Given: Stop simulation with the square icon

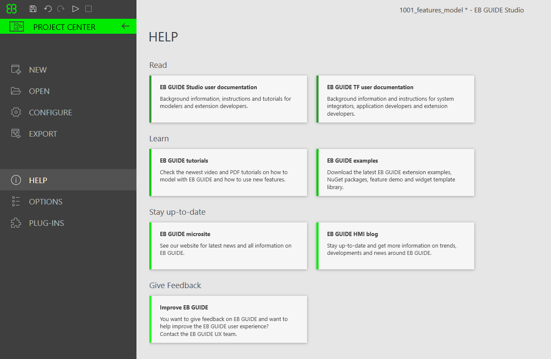Looking at the screenshot, I should (88, 9).
